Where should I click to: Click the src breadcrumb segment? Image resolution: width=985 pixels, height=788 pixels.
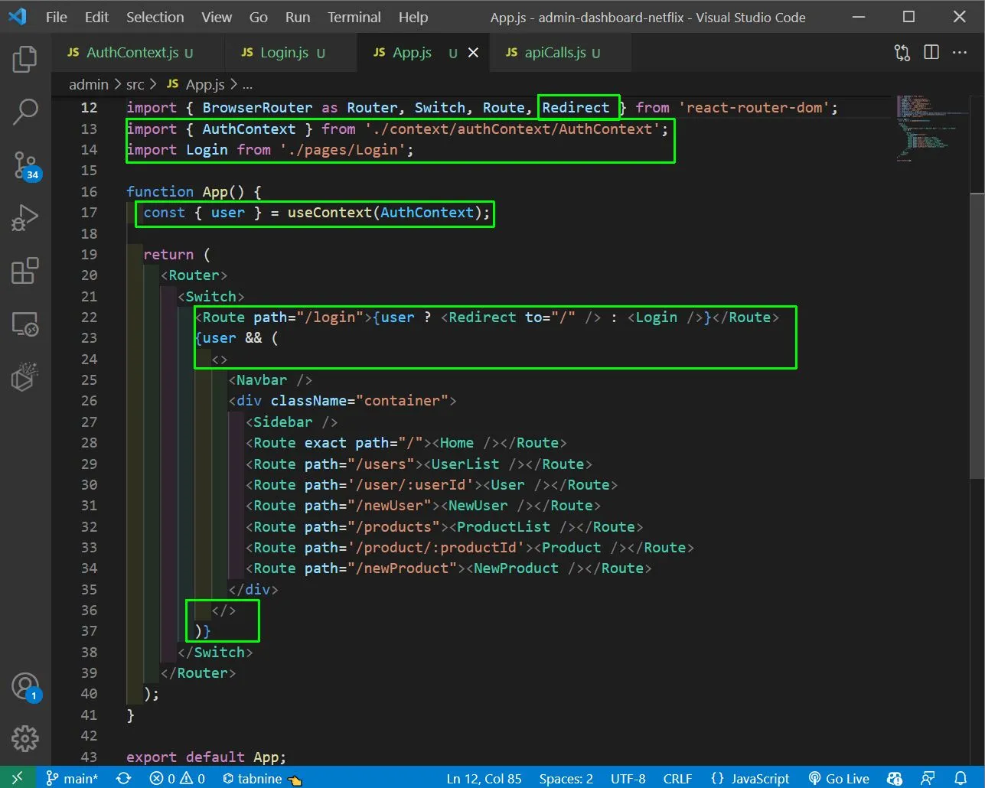click(x=135, y=84)
